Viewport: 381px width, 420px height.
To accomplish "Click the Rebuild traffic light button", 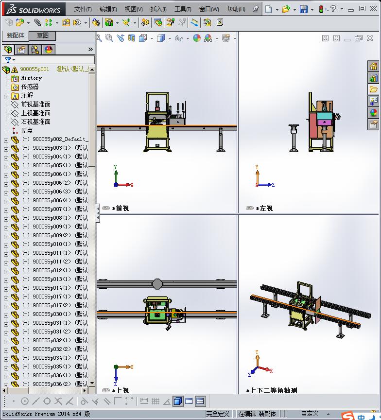I will (321, 9).
